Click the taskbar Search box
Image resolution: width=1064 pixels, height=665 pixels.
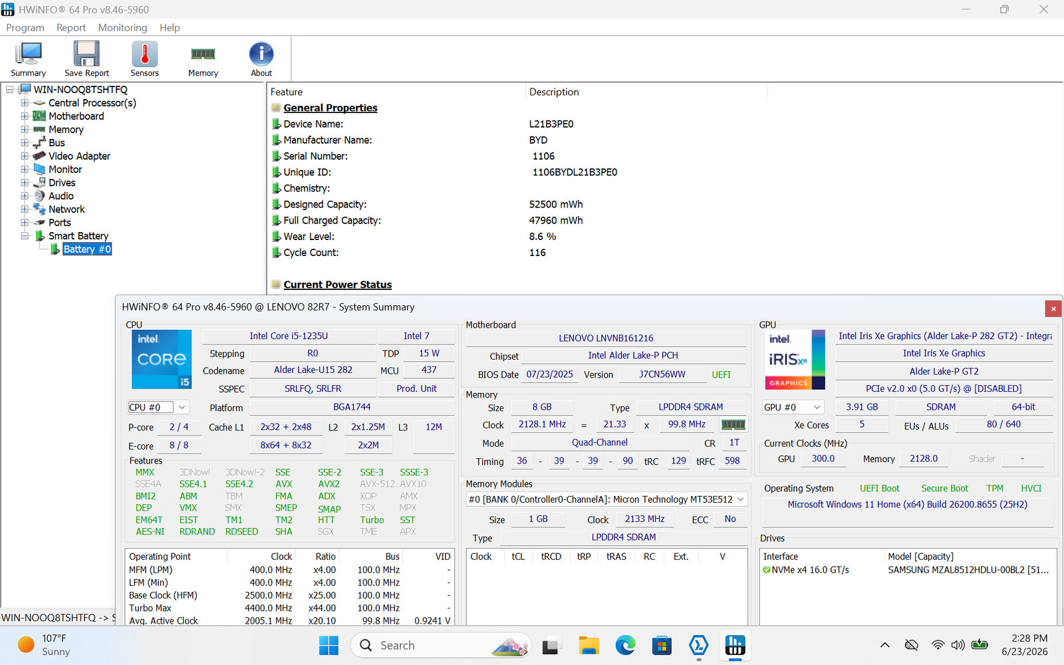[x=440, y=645]
